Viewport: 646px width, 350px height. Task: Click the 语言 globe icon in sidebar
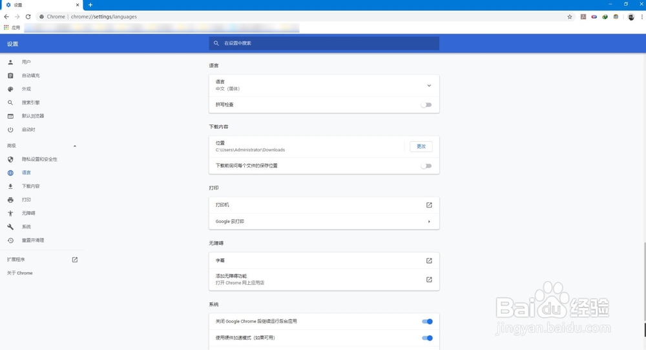(x=11, y=173)
